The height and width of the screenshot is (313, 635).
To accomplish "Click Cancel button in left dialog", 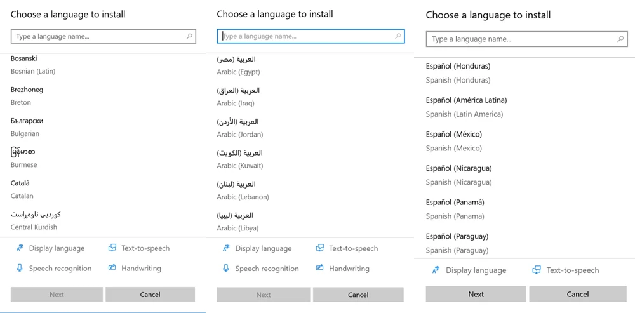I will point(150,295).
